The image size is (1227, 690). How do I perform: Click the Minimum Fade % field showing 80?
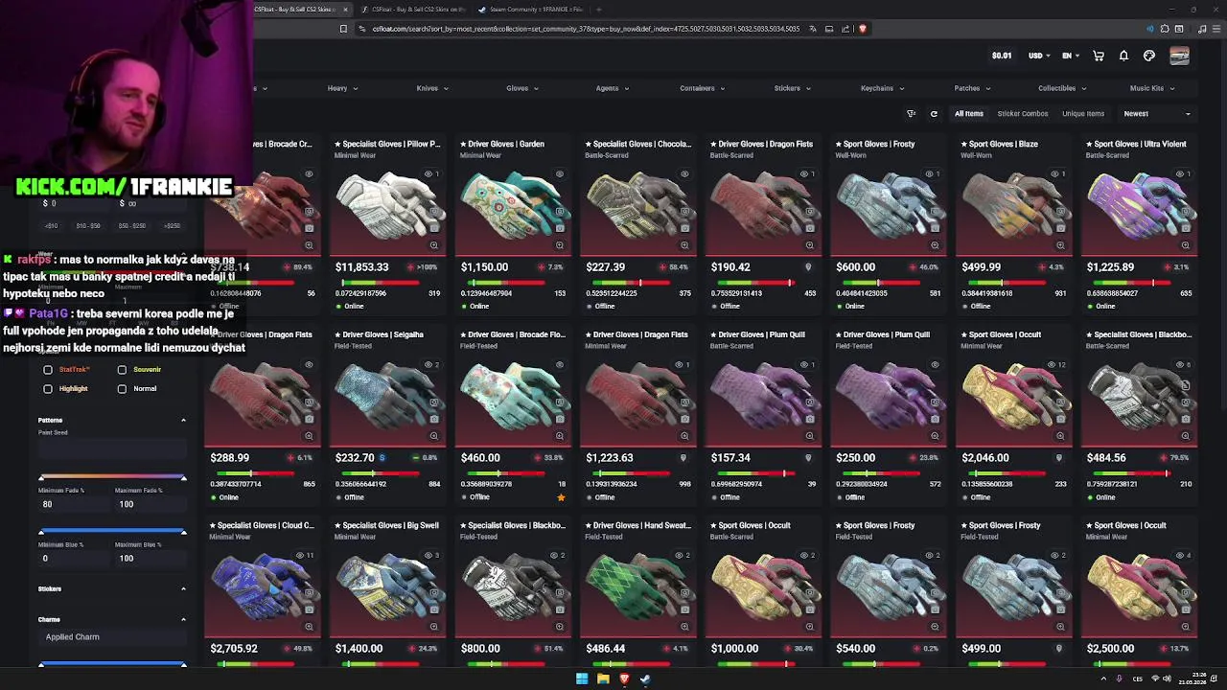(74, 504)
